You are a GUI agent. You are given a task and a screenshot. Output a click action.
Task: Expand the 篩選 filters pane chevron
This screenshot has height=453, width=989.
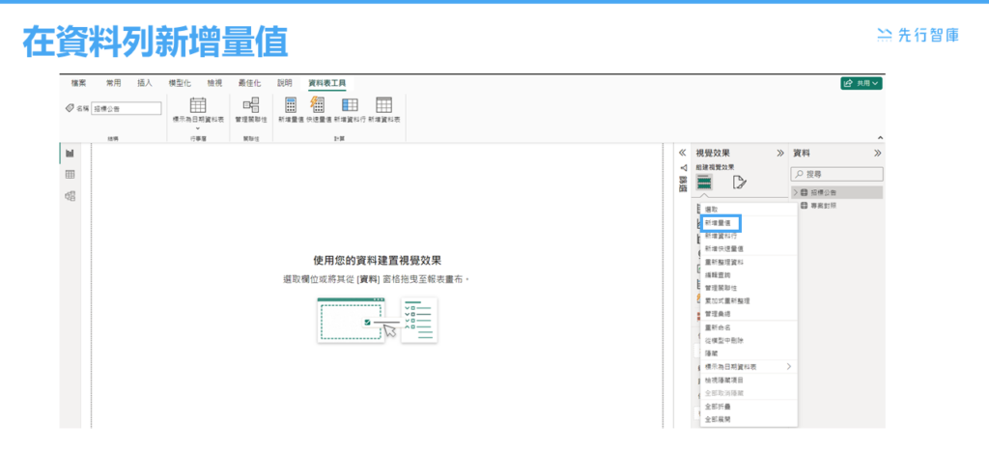682,154
